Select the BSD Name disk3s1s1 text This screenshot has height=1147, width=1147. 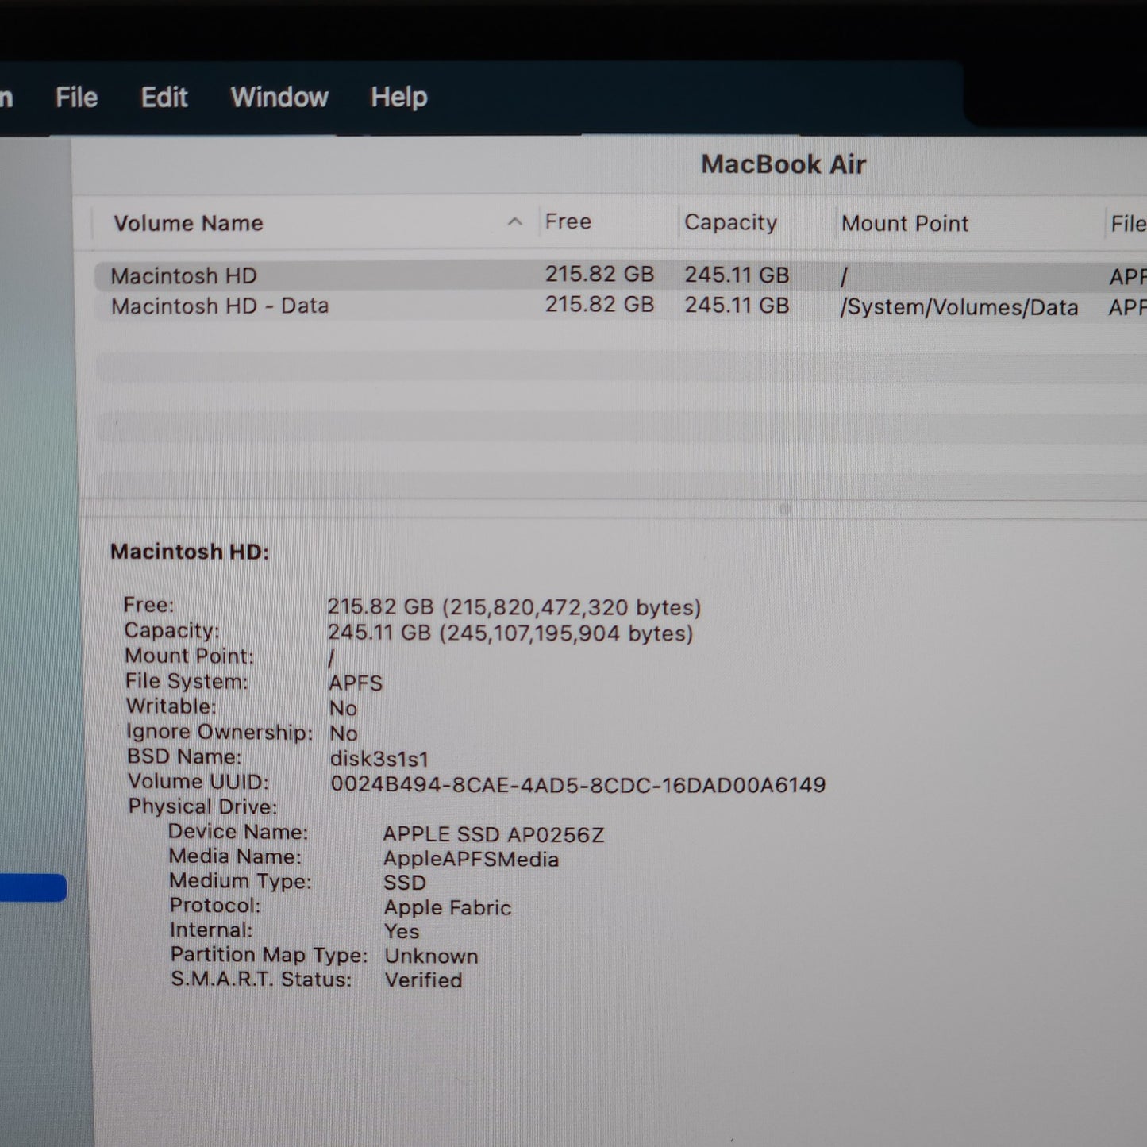379,759
